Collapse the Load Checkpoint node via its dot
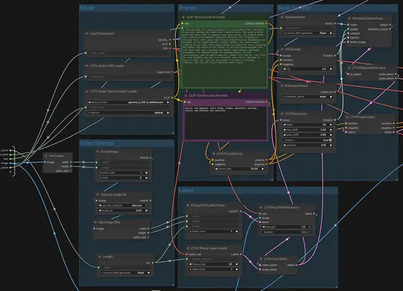This screenshot has width=403, height=291. point(87,34)
